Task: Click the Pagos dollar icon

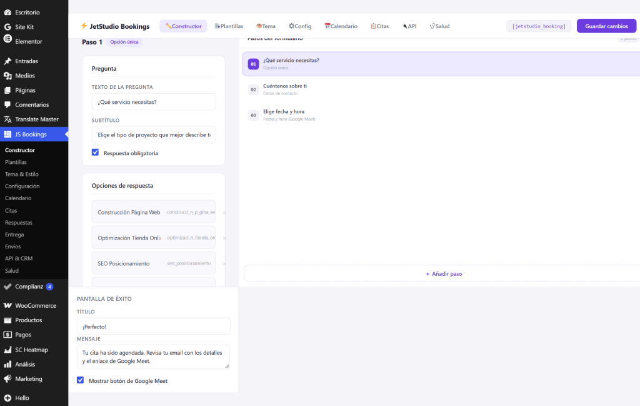Action: [7, 335]
